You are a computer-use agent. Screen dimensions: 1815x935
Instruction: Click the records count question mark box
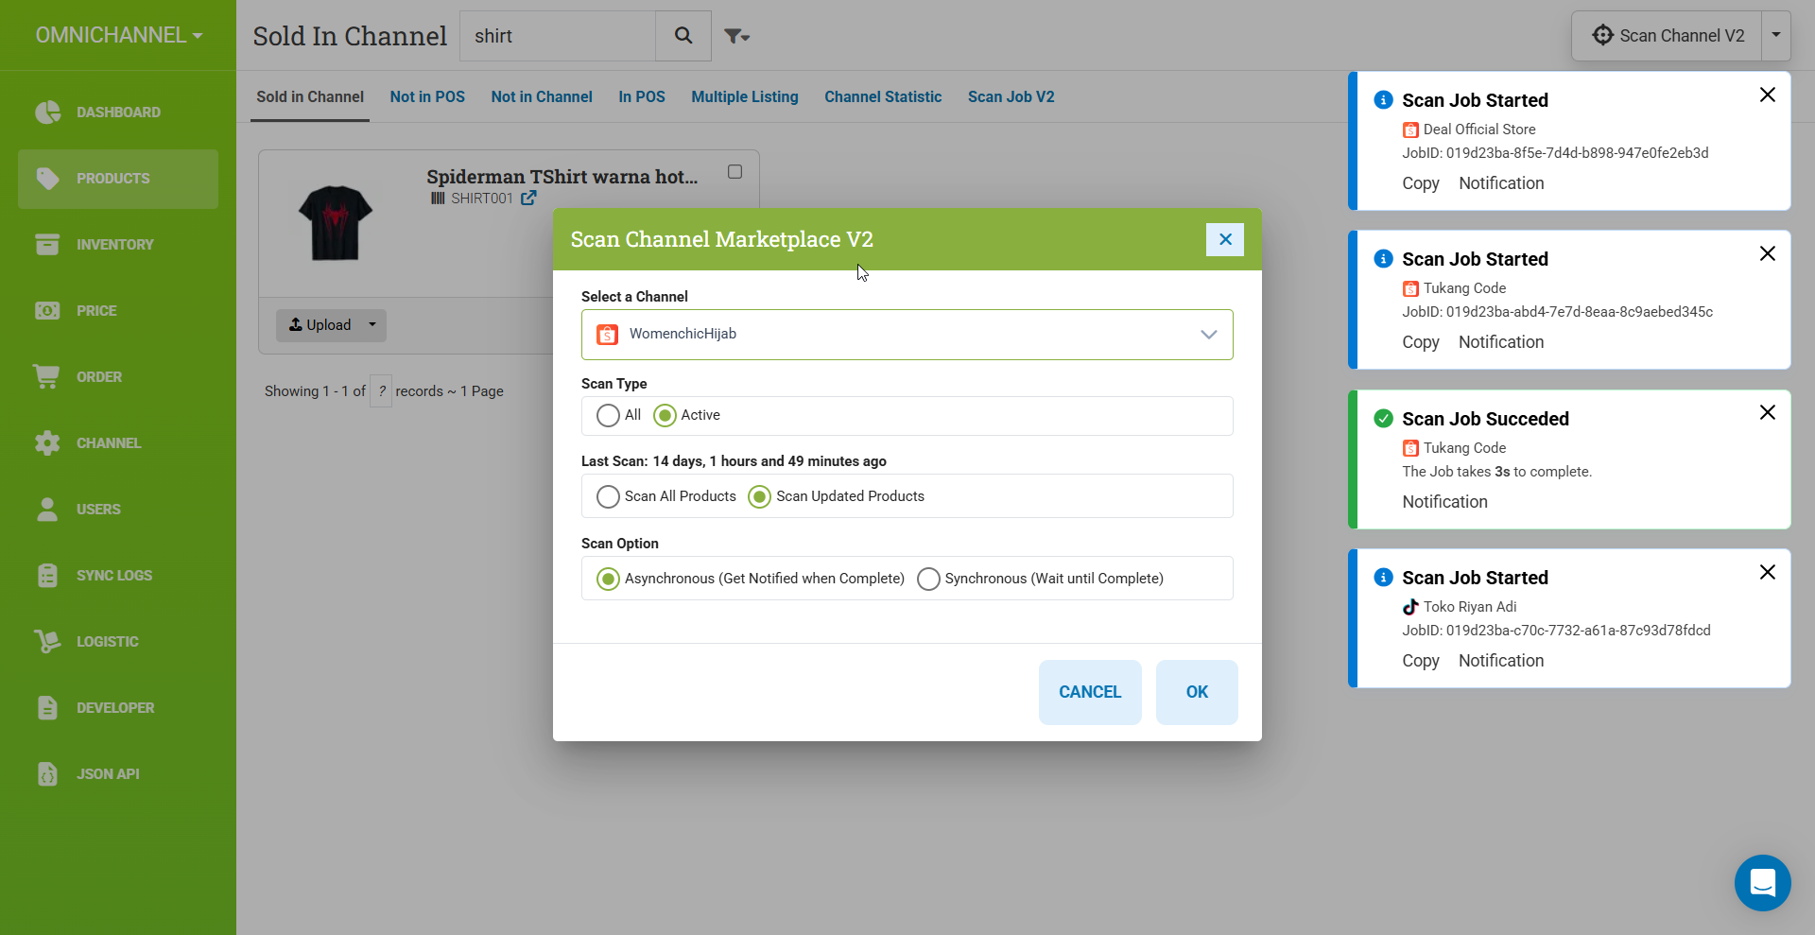pyautogui.click(x=381, y=391)
